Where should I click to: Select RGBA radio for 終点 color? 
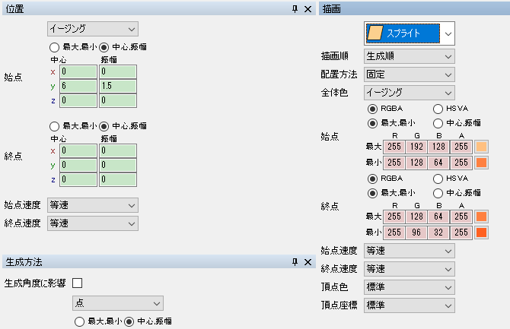tap(372, 179)
